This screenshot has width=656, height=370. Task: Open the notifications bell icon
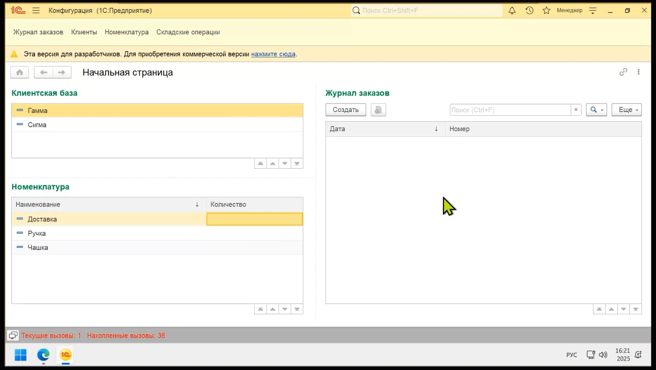(512, 11)
